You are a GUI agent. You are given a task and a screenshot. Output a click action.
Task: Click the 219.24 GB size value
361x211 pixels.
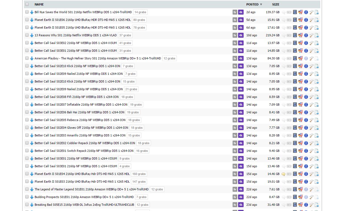[273, 35]
